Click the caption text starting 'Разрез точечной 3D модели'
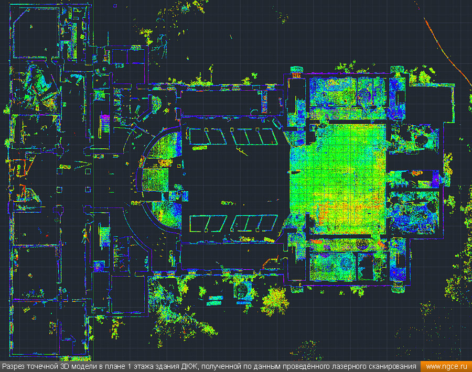Image resolution: width=472 pixels, height=372 pixels. pos(209,367)
